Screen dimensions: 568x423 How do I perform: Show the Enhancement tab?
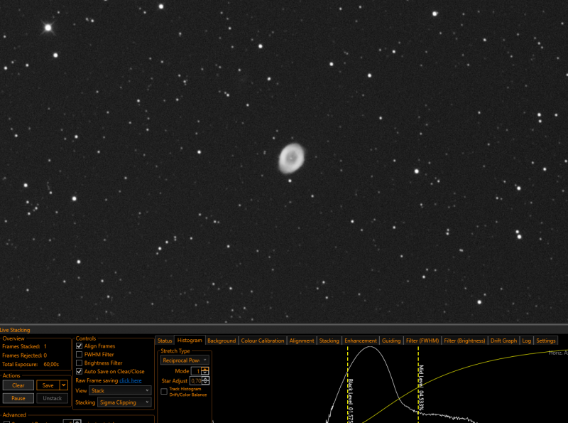pyautogui.click(x=361, y=341)
